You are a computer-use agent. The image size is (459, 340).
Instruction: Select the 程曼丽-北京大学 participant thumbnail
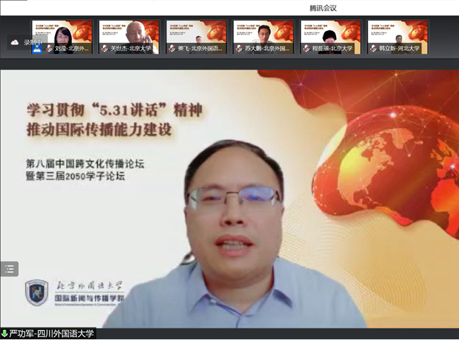click(x=330, y=37)
